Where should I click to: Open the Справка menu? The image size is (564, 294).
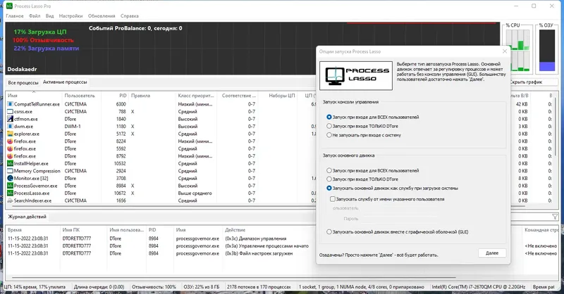coord(130,15)
